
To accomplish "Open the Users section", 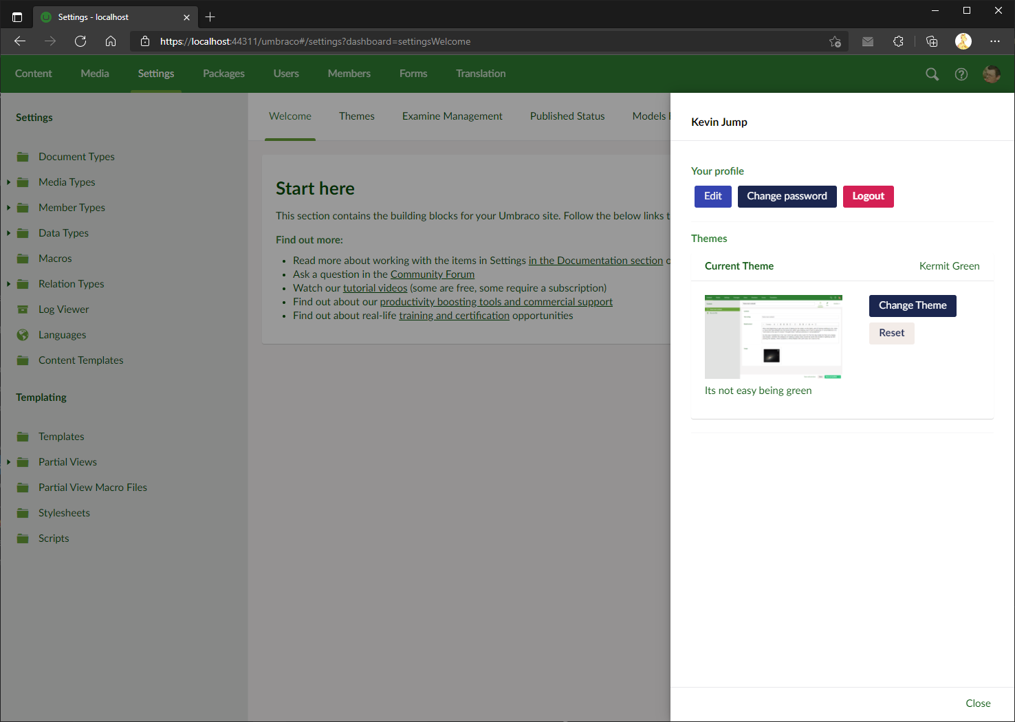I will 286,74.
